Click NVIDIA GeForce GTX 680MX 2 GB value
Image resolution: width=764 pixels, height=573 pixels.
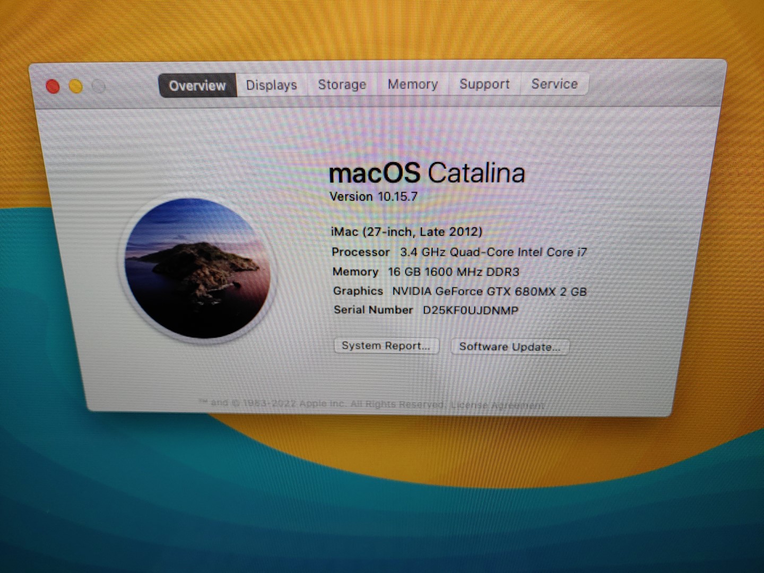pyautogui.click(x=489, y=291)
